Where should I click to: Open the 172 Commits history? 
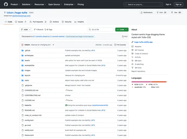click(120, 45)
